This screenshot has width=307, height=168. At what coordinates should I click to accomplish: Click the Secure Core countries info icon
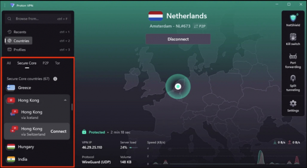coord(55,79)
